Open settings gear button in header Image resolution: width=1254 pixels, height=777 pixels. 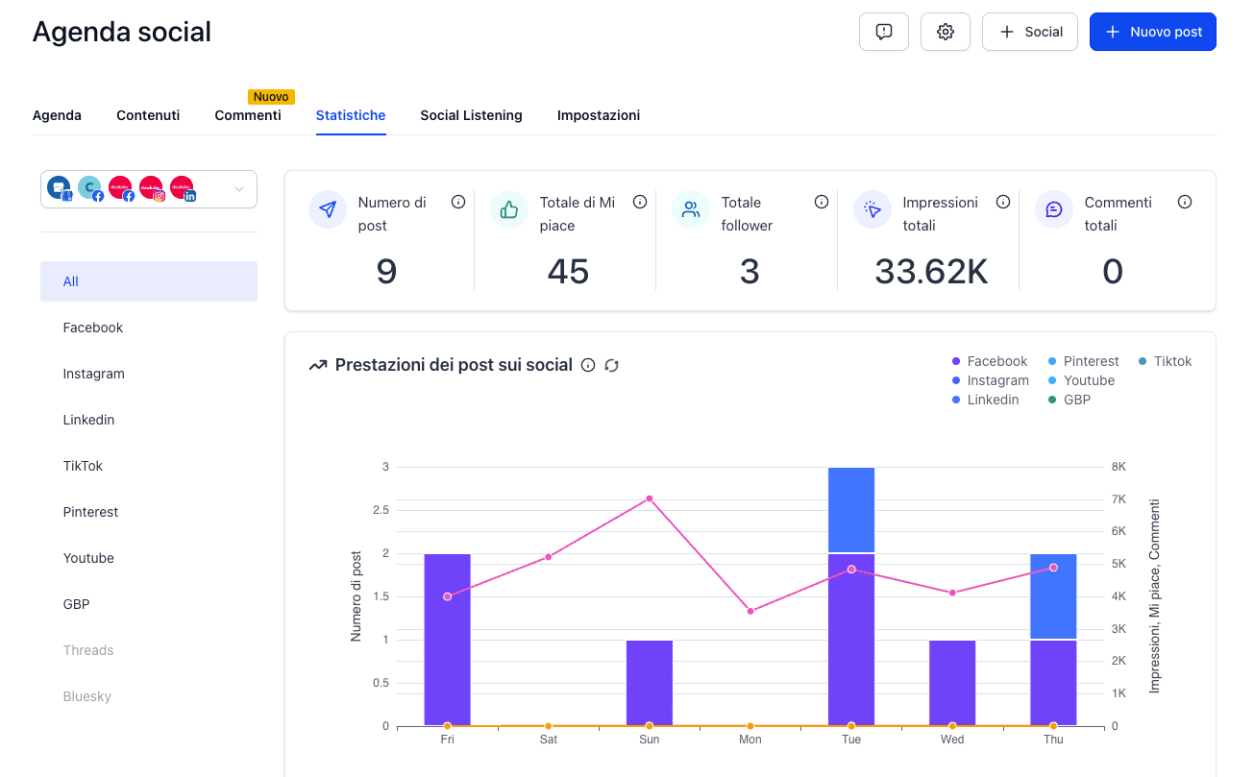tap(946, 32)
